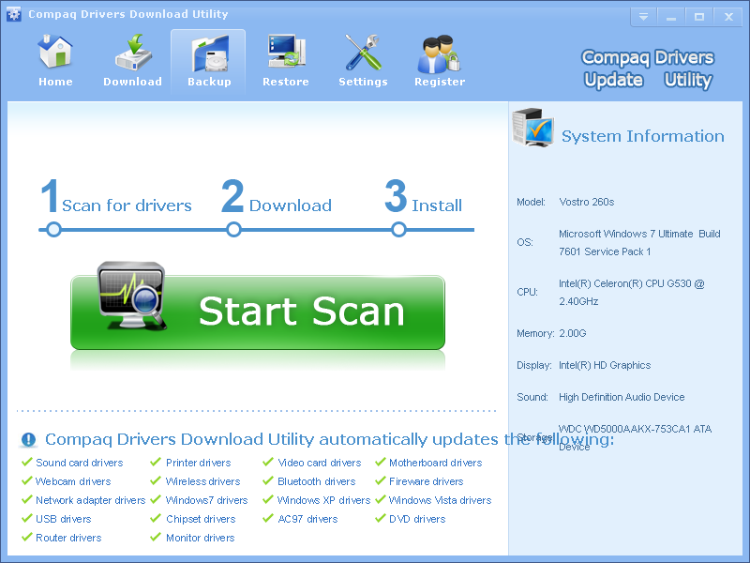Screen dimensions: 750x563
Task: Toggle the Windows XP drivers checkmark
Action: 267,499
